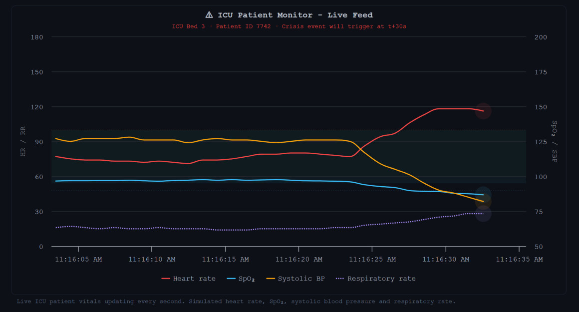Click the 11:16:20 AM axis label
Screen dimensions: 579x312
click(298, 259)
